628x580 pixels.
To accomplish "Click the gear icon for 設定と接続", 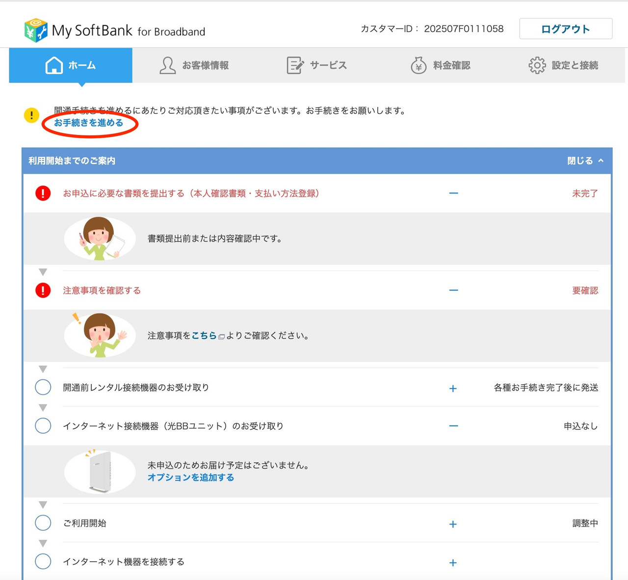I will (x=537, y=65).
